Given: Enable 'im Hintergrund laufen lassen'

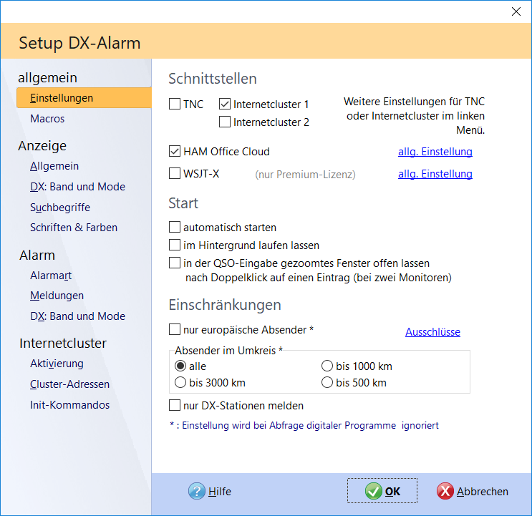Looking at the screenshot, I should point(175,245).
